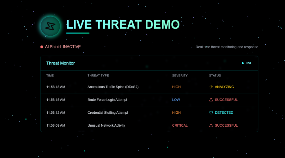Click HIGH severity for Anomalous Traffic Spike
This screenshot has width=285, height=158.
[176, 87]
